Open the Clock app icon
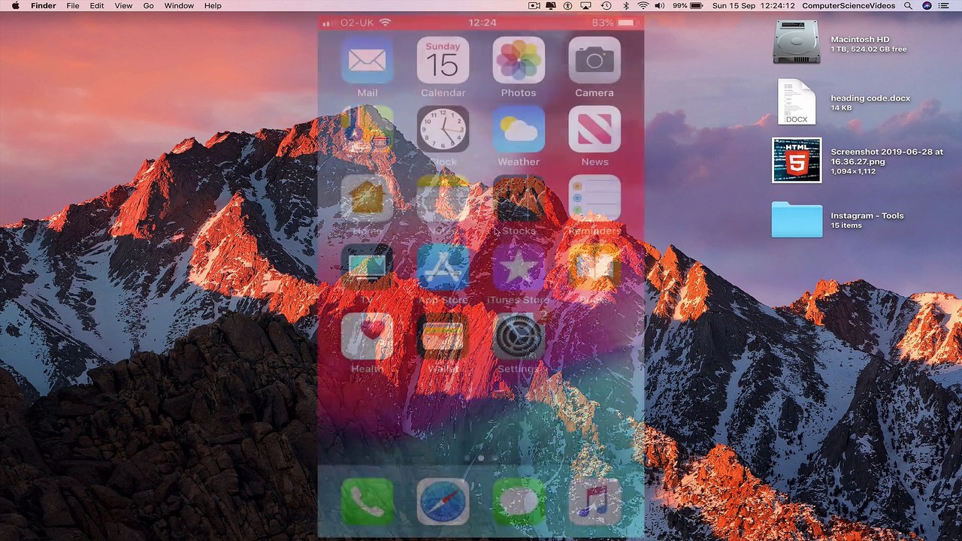962x541 pixels. click(x=443, y=129)
